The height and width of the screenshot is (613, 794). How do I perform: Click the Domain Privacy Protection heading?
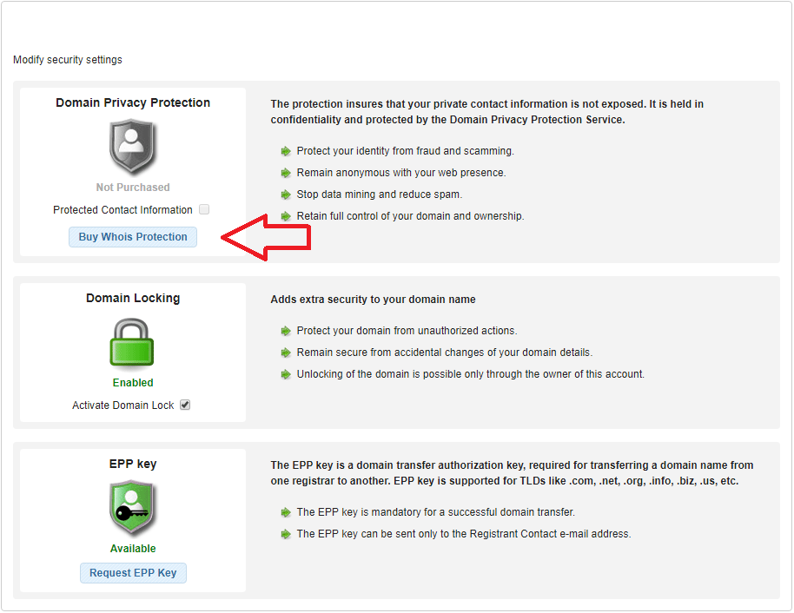(x=133, y=102)
